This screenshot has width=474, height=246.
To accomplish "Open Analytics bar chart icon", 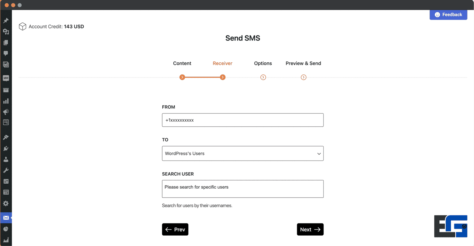I will pyautogui.click(x=6, y=101).
